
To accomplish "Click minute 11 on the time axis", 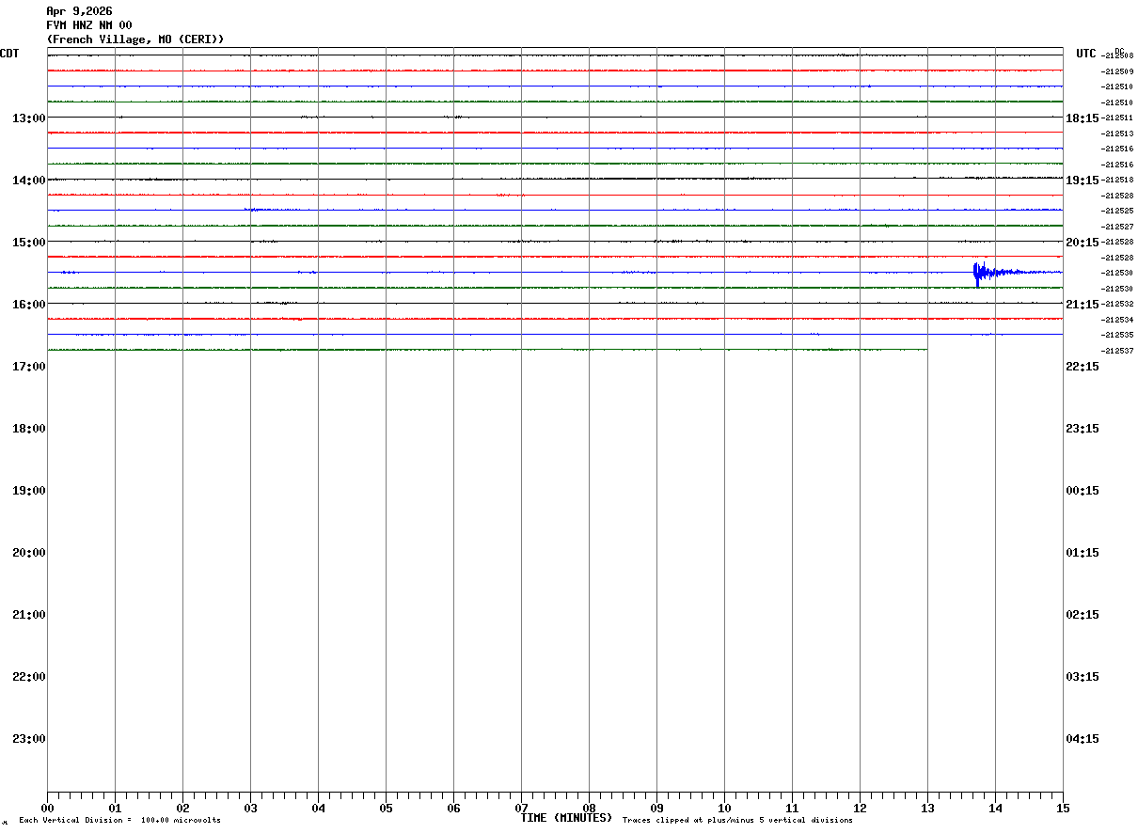I will coord(792,808).
